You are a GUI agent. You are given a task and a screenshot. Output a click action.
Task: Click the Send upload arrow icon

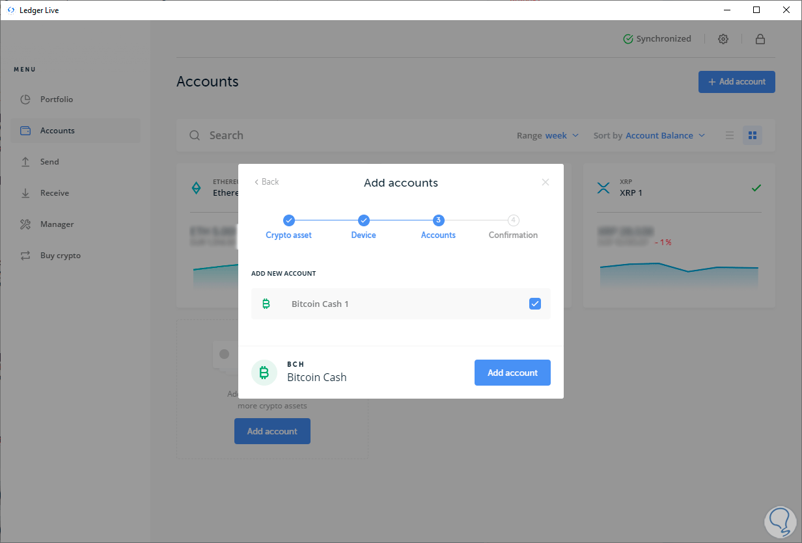pos(25,162)
